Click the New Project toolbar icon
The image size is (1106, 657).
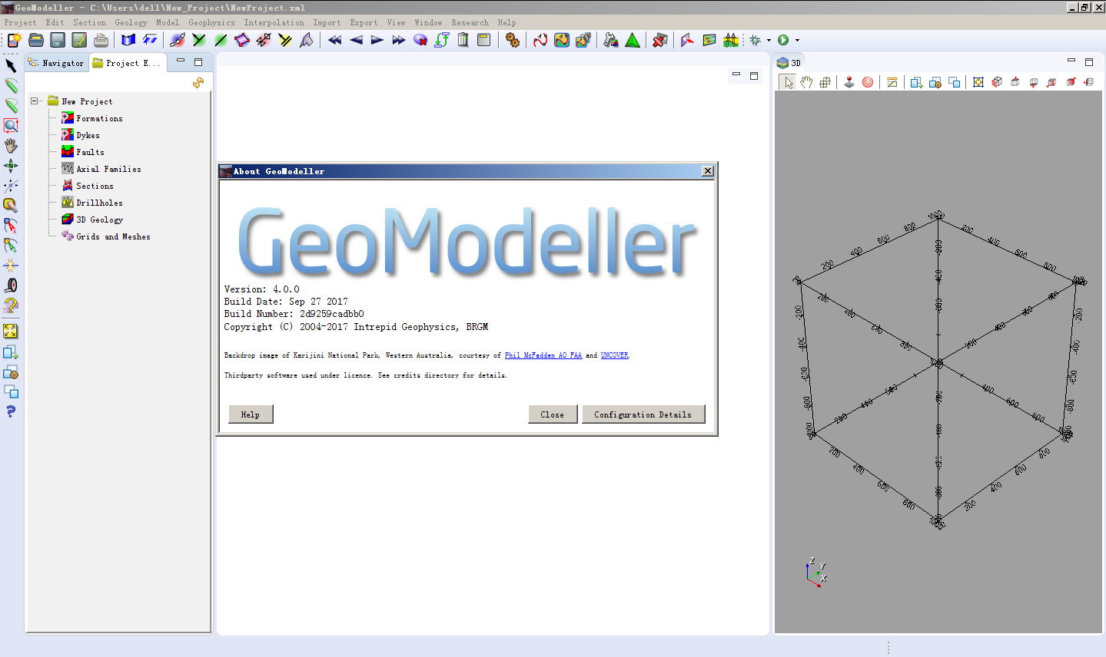[14, 40]
